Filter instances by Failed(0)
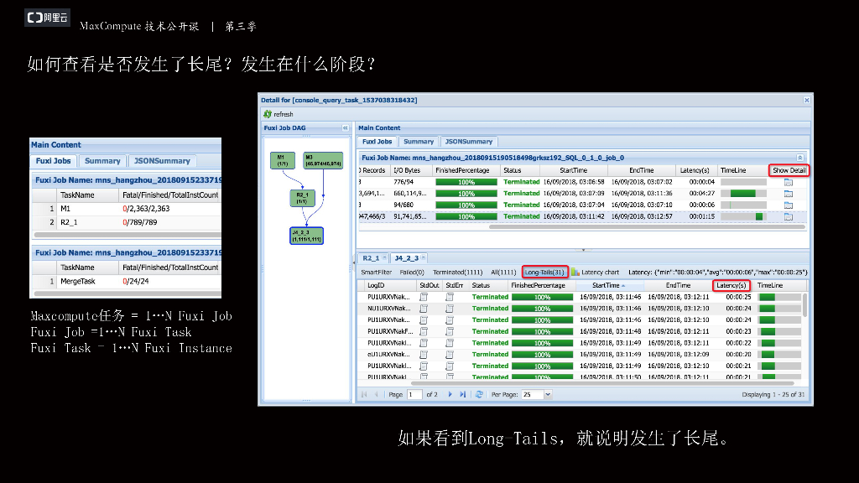The image size is (859, 483). [412, 273]
